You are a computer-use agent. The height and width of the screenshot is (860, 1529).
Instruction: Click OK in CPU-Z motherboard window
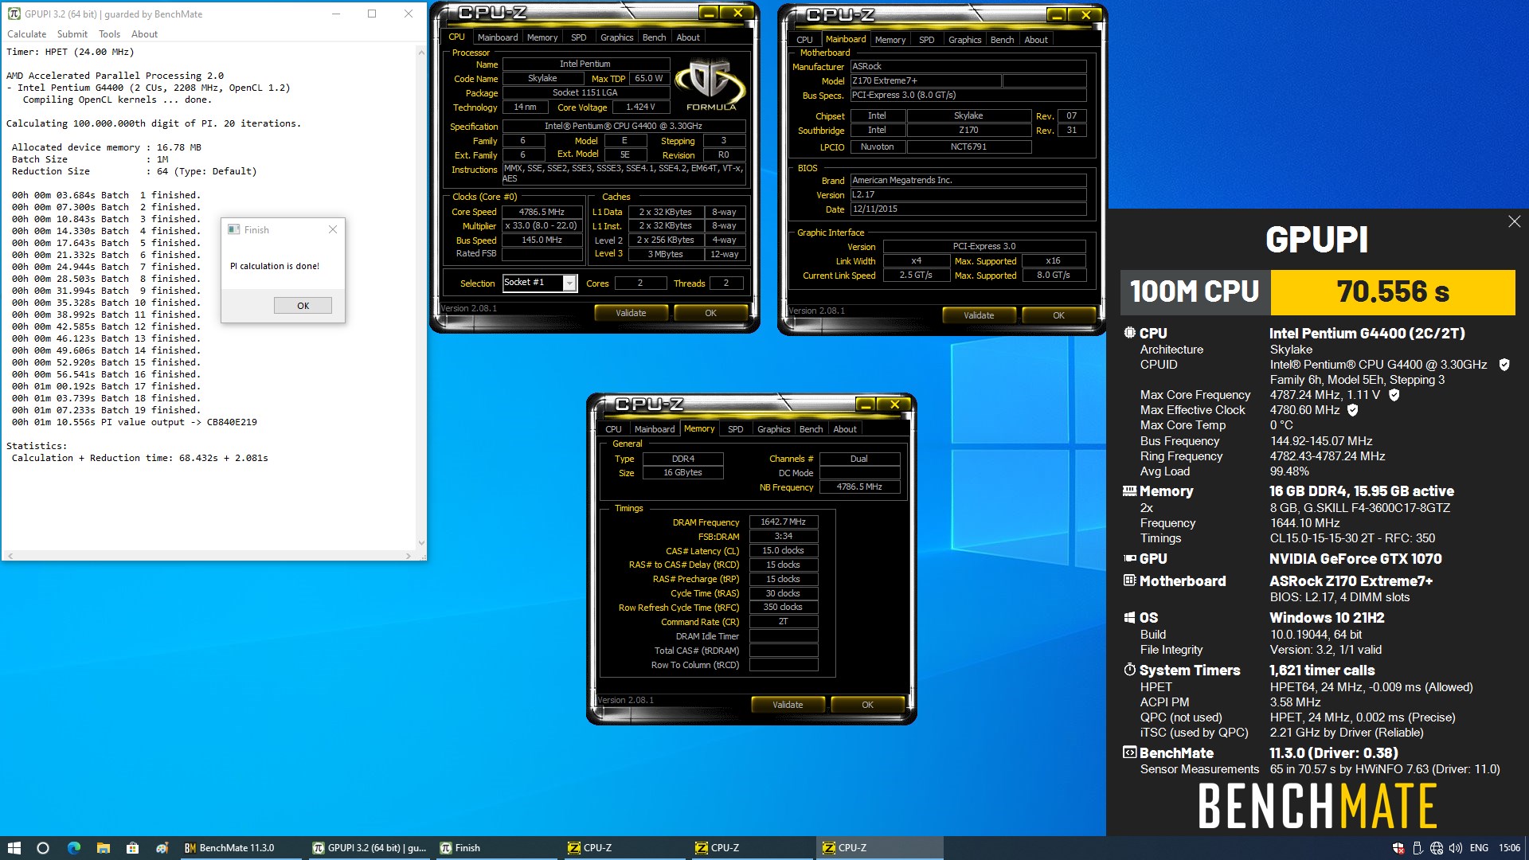pyautogui.click(x=1058, y=315)
